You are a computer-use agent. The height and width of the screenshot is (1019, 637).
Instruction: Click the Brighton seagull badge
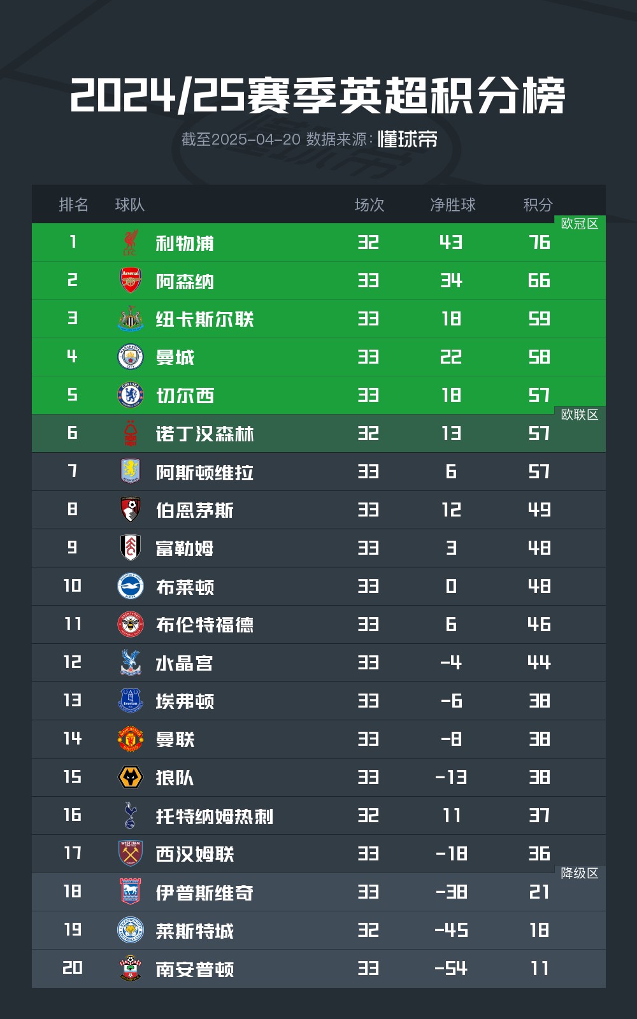pyautogui.click(x=131, y=586)
